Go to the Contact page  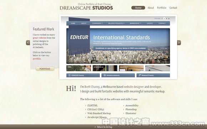tap(173, 8)
